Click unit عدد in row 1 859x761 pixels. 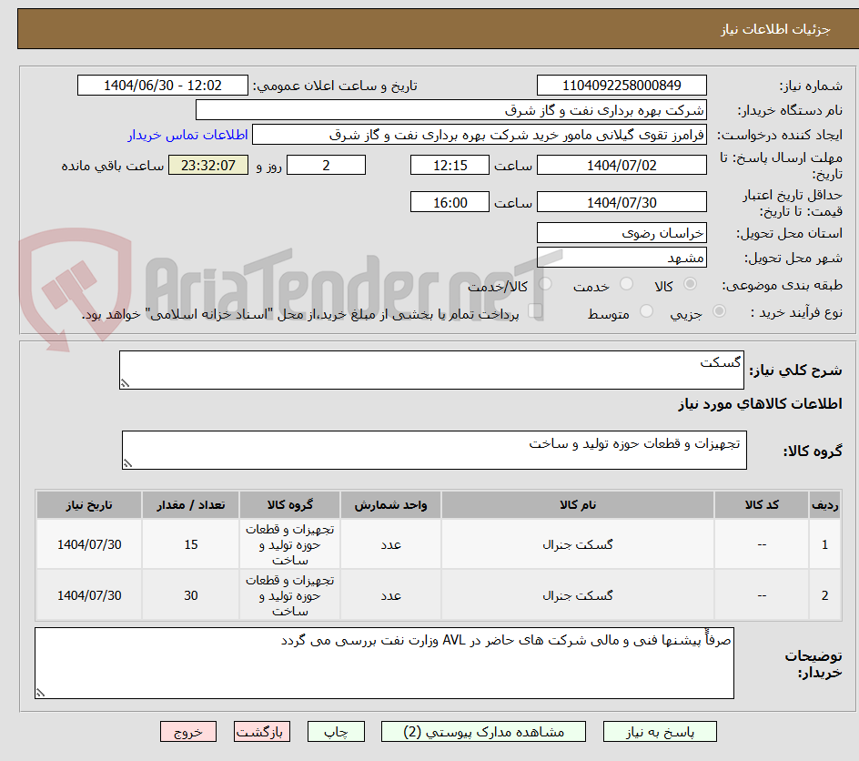pos(390,544)
